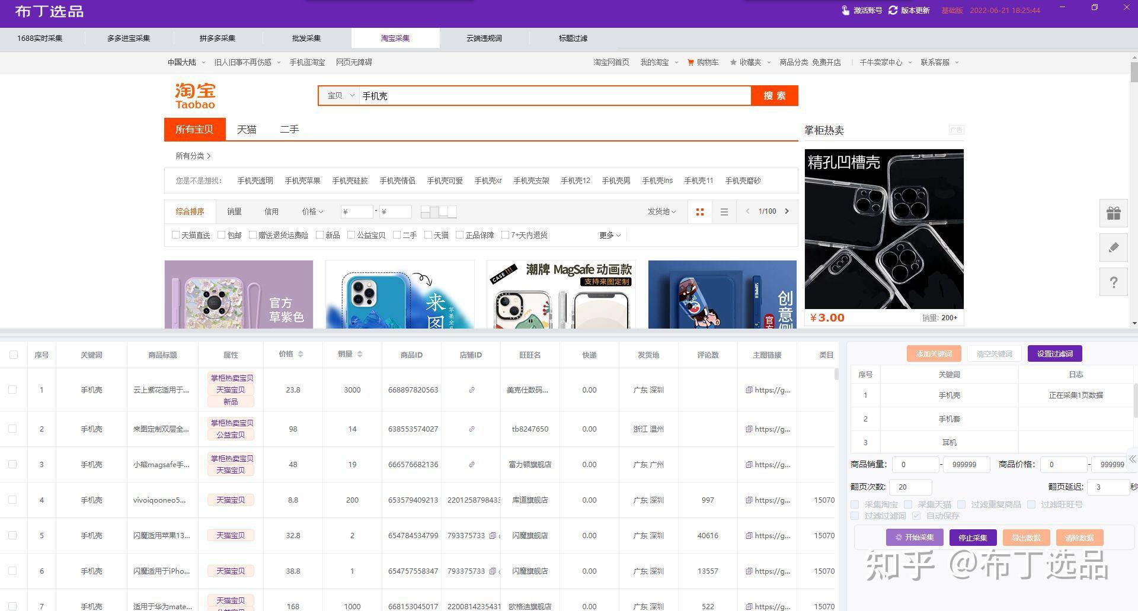Click the 停止采集 button
1138x611 pixels.
point(973,538)
